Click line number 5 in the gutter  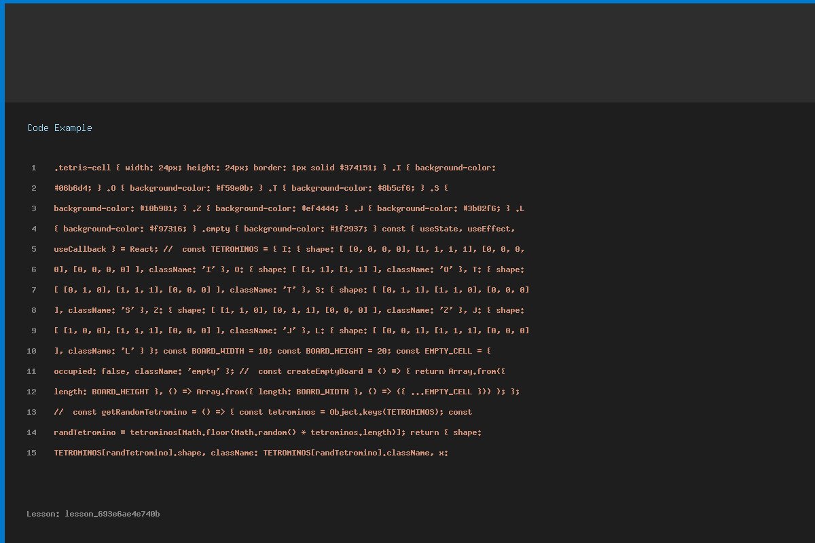(33, 249)
